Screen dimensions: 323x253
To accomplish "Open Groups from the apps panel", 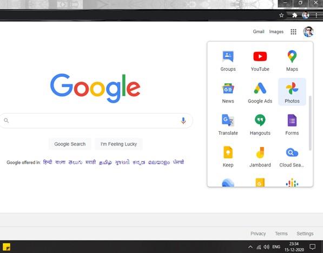I will [x=228, y=61].
